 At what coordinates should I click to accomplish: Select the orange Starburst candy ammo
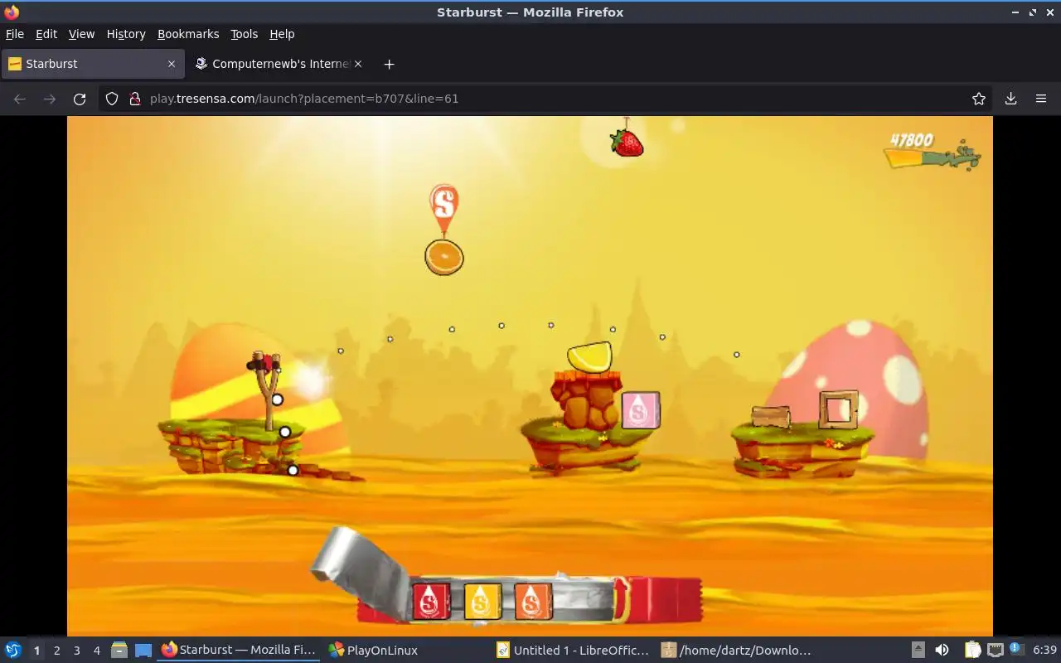533,601
